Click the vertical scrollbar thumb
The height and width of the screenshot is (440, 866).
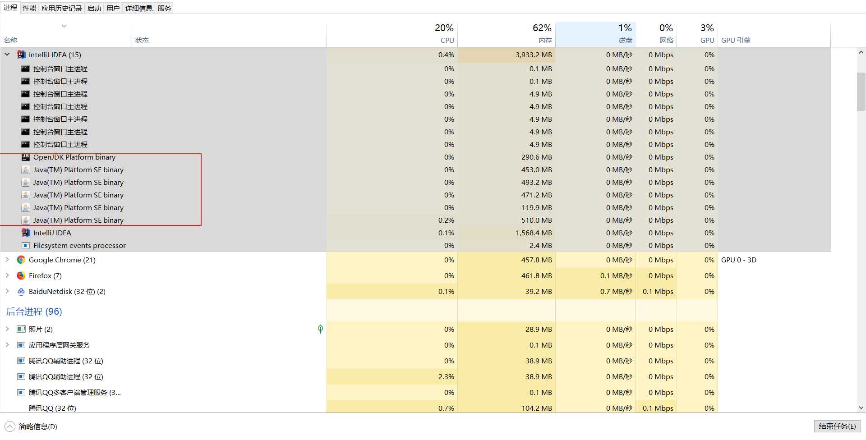click(861, 92)
